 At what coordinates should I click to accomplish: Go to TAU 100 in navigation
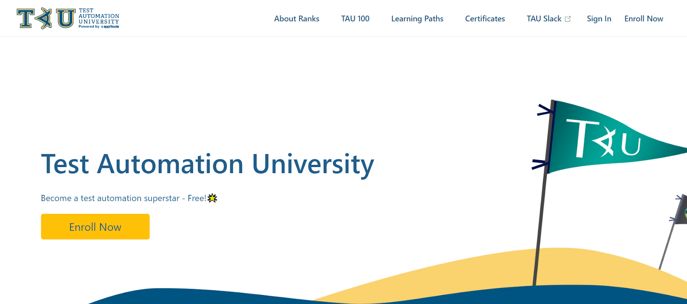355,18
